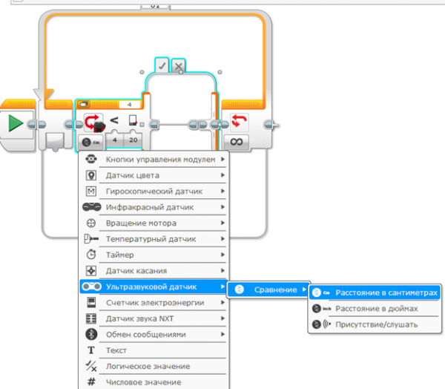Expand arrow next to Инфракрасный датчик

[x=222, y=207]
